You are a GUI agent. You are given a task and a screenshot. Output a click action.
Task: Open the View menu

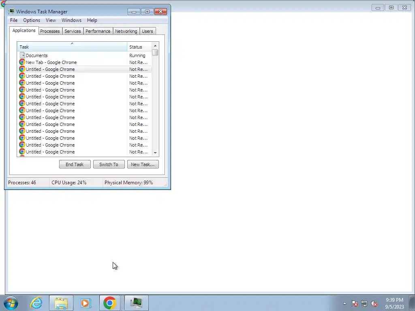click(x=51, y=20)
